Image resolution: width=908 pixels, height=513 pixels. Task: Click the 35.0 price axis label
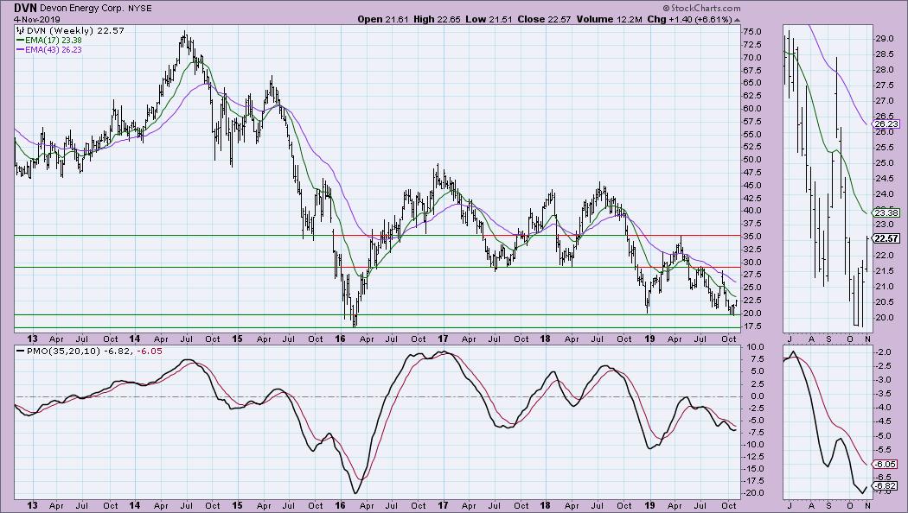click(752, 236)
